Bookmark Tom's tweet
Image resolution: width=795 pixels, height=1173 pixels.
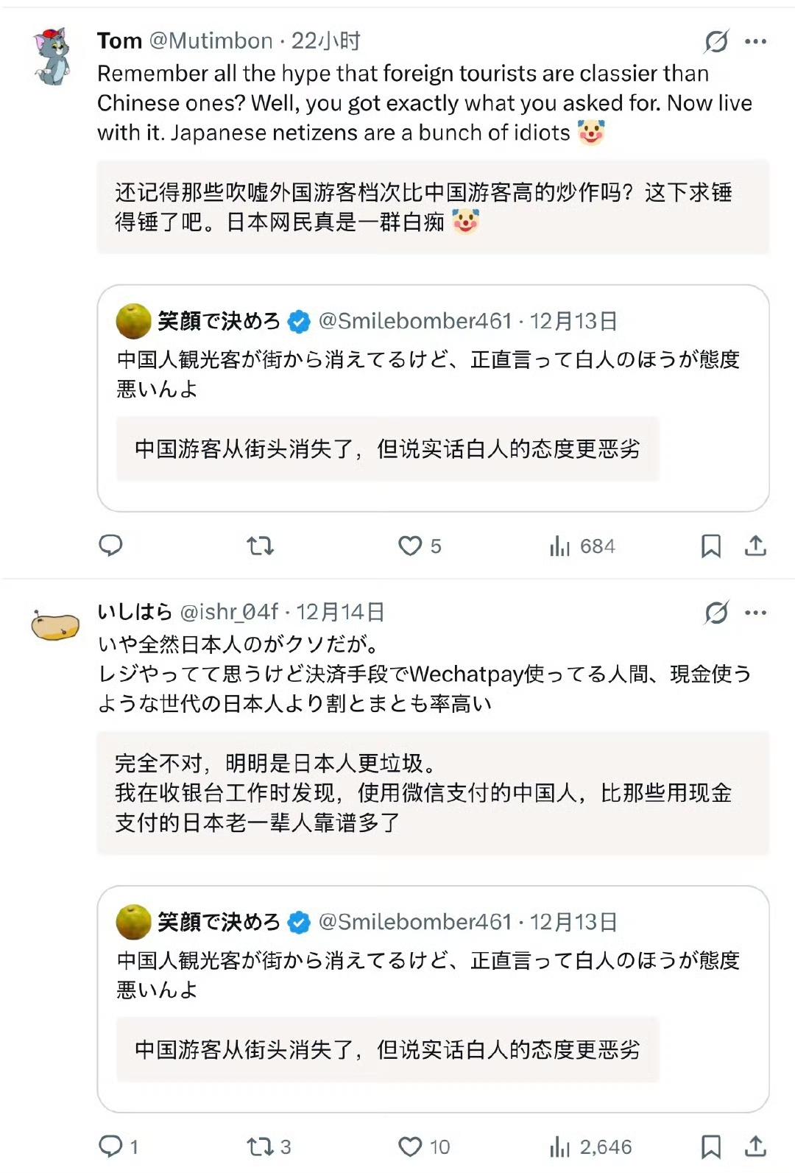[710, 546]
